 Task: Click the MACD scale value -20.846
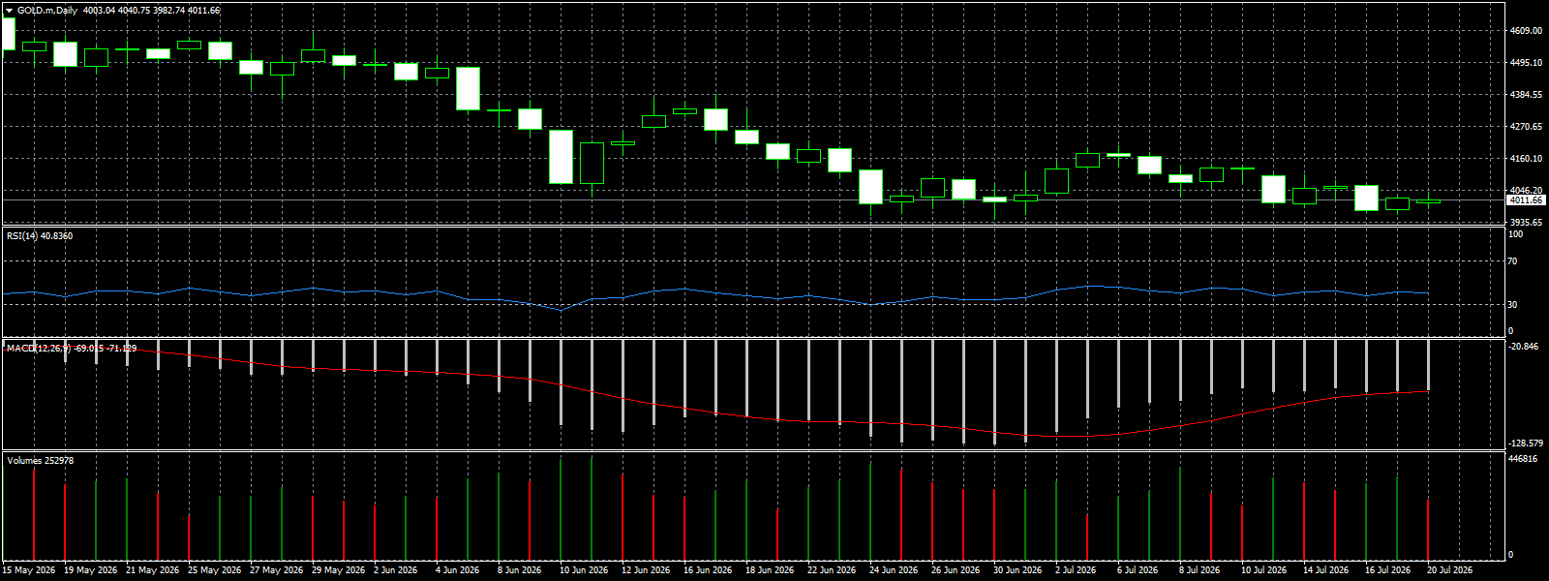tap(1524, 347)
